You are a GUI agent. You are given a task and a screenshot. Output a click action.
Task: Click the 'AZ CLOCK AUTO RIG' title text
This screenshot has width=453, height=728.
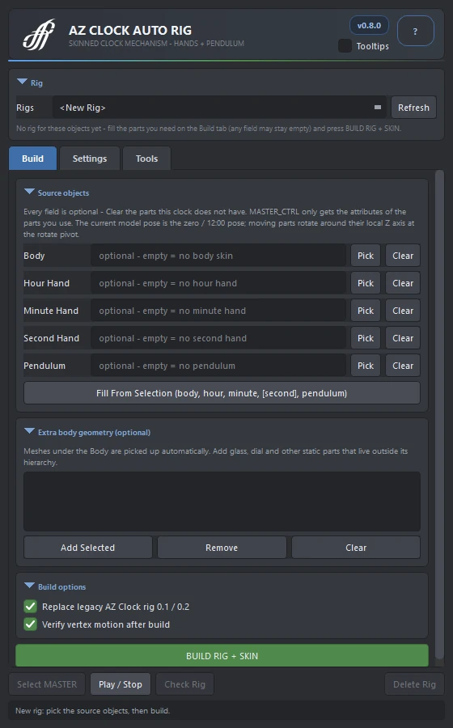pyautogui.click(x=130, y=30)
